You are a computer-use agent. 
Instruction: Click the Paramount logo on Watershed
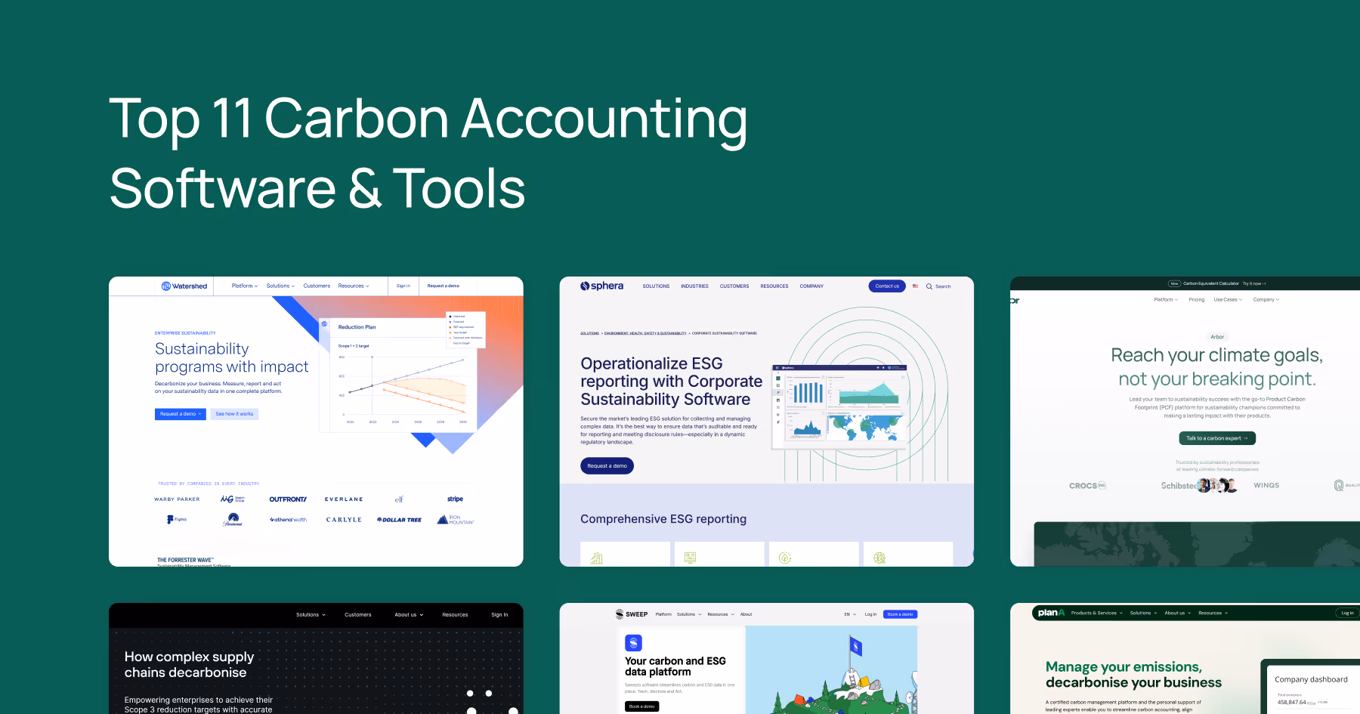click(233, 520)
